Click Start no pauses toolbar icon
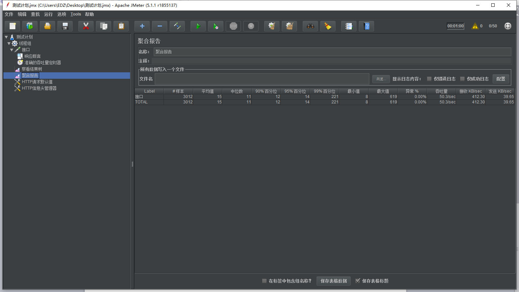Viewport: 519px width, 292px height. pos(216,26)
